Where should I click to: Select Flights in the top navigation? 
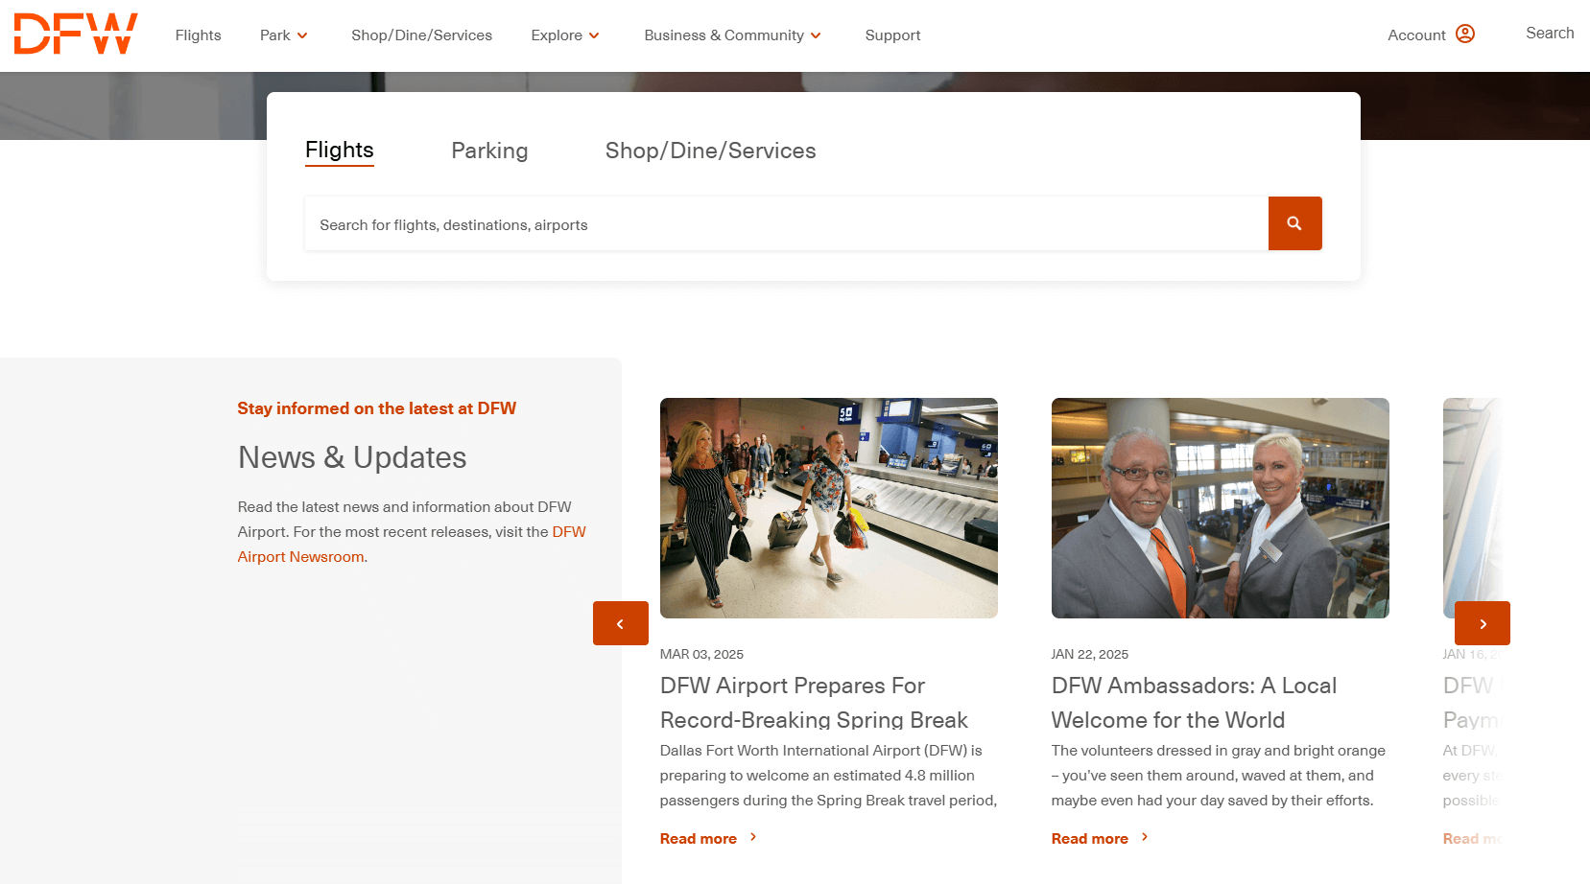coord(198,35)
